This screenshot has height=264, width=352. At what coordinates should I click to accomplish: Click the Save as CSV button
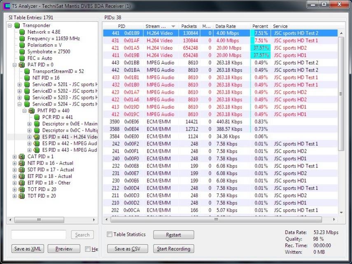point(127,249)
